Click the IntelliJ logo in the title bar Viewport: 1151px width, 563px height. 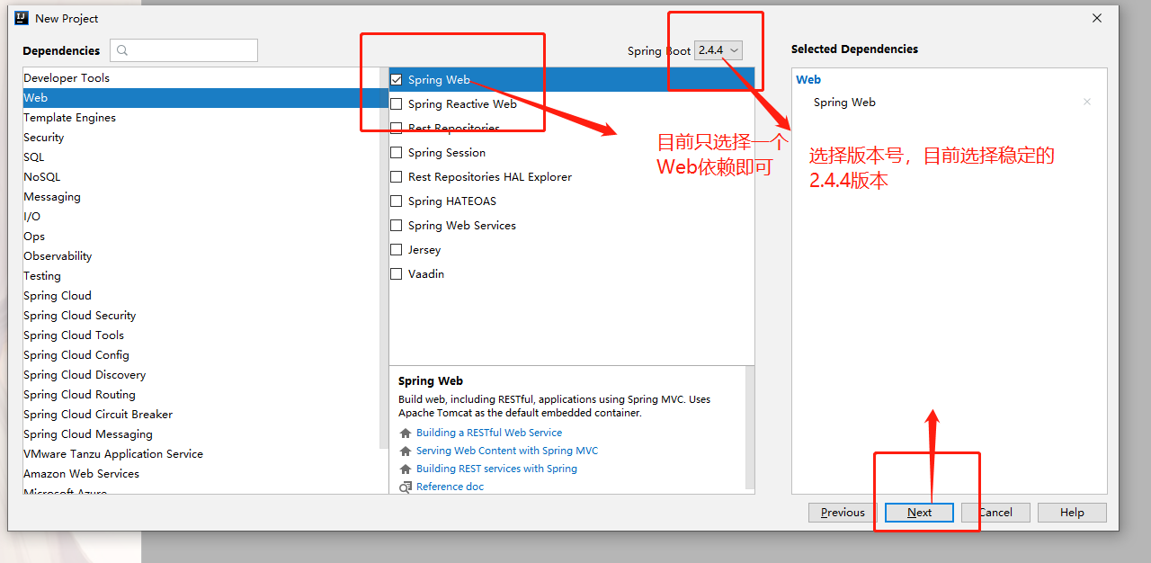[x=22, y=18]
